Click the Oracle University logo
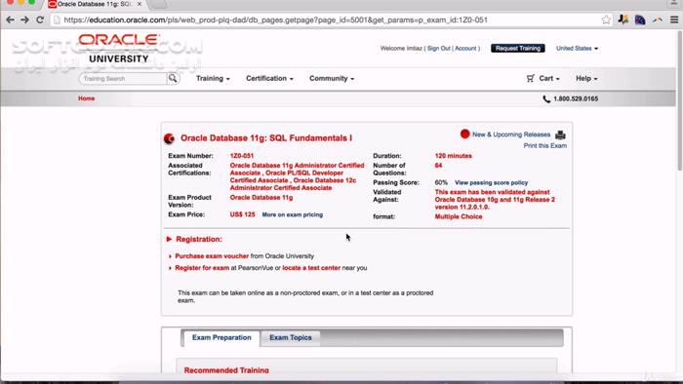This screenshot has height=384, width=683. pos(118,49)
